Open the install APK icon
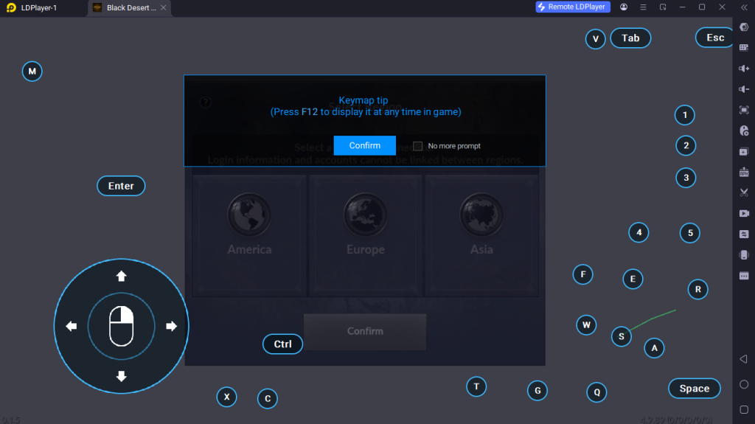The image size is (755, 424). coord(744,172)
